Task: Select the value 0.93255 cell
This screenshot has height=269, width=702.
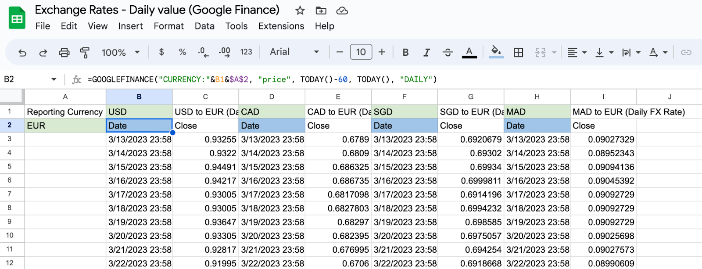Action: click(x=205, y=140)
